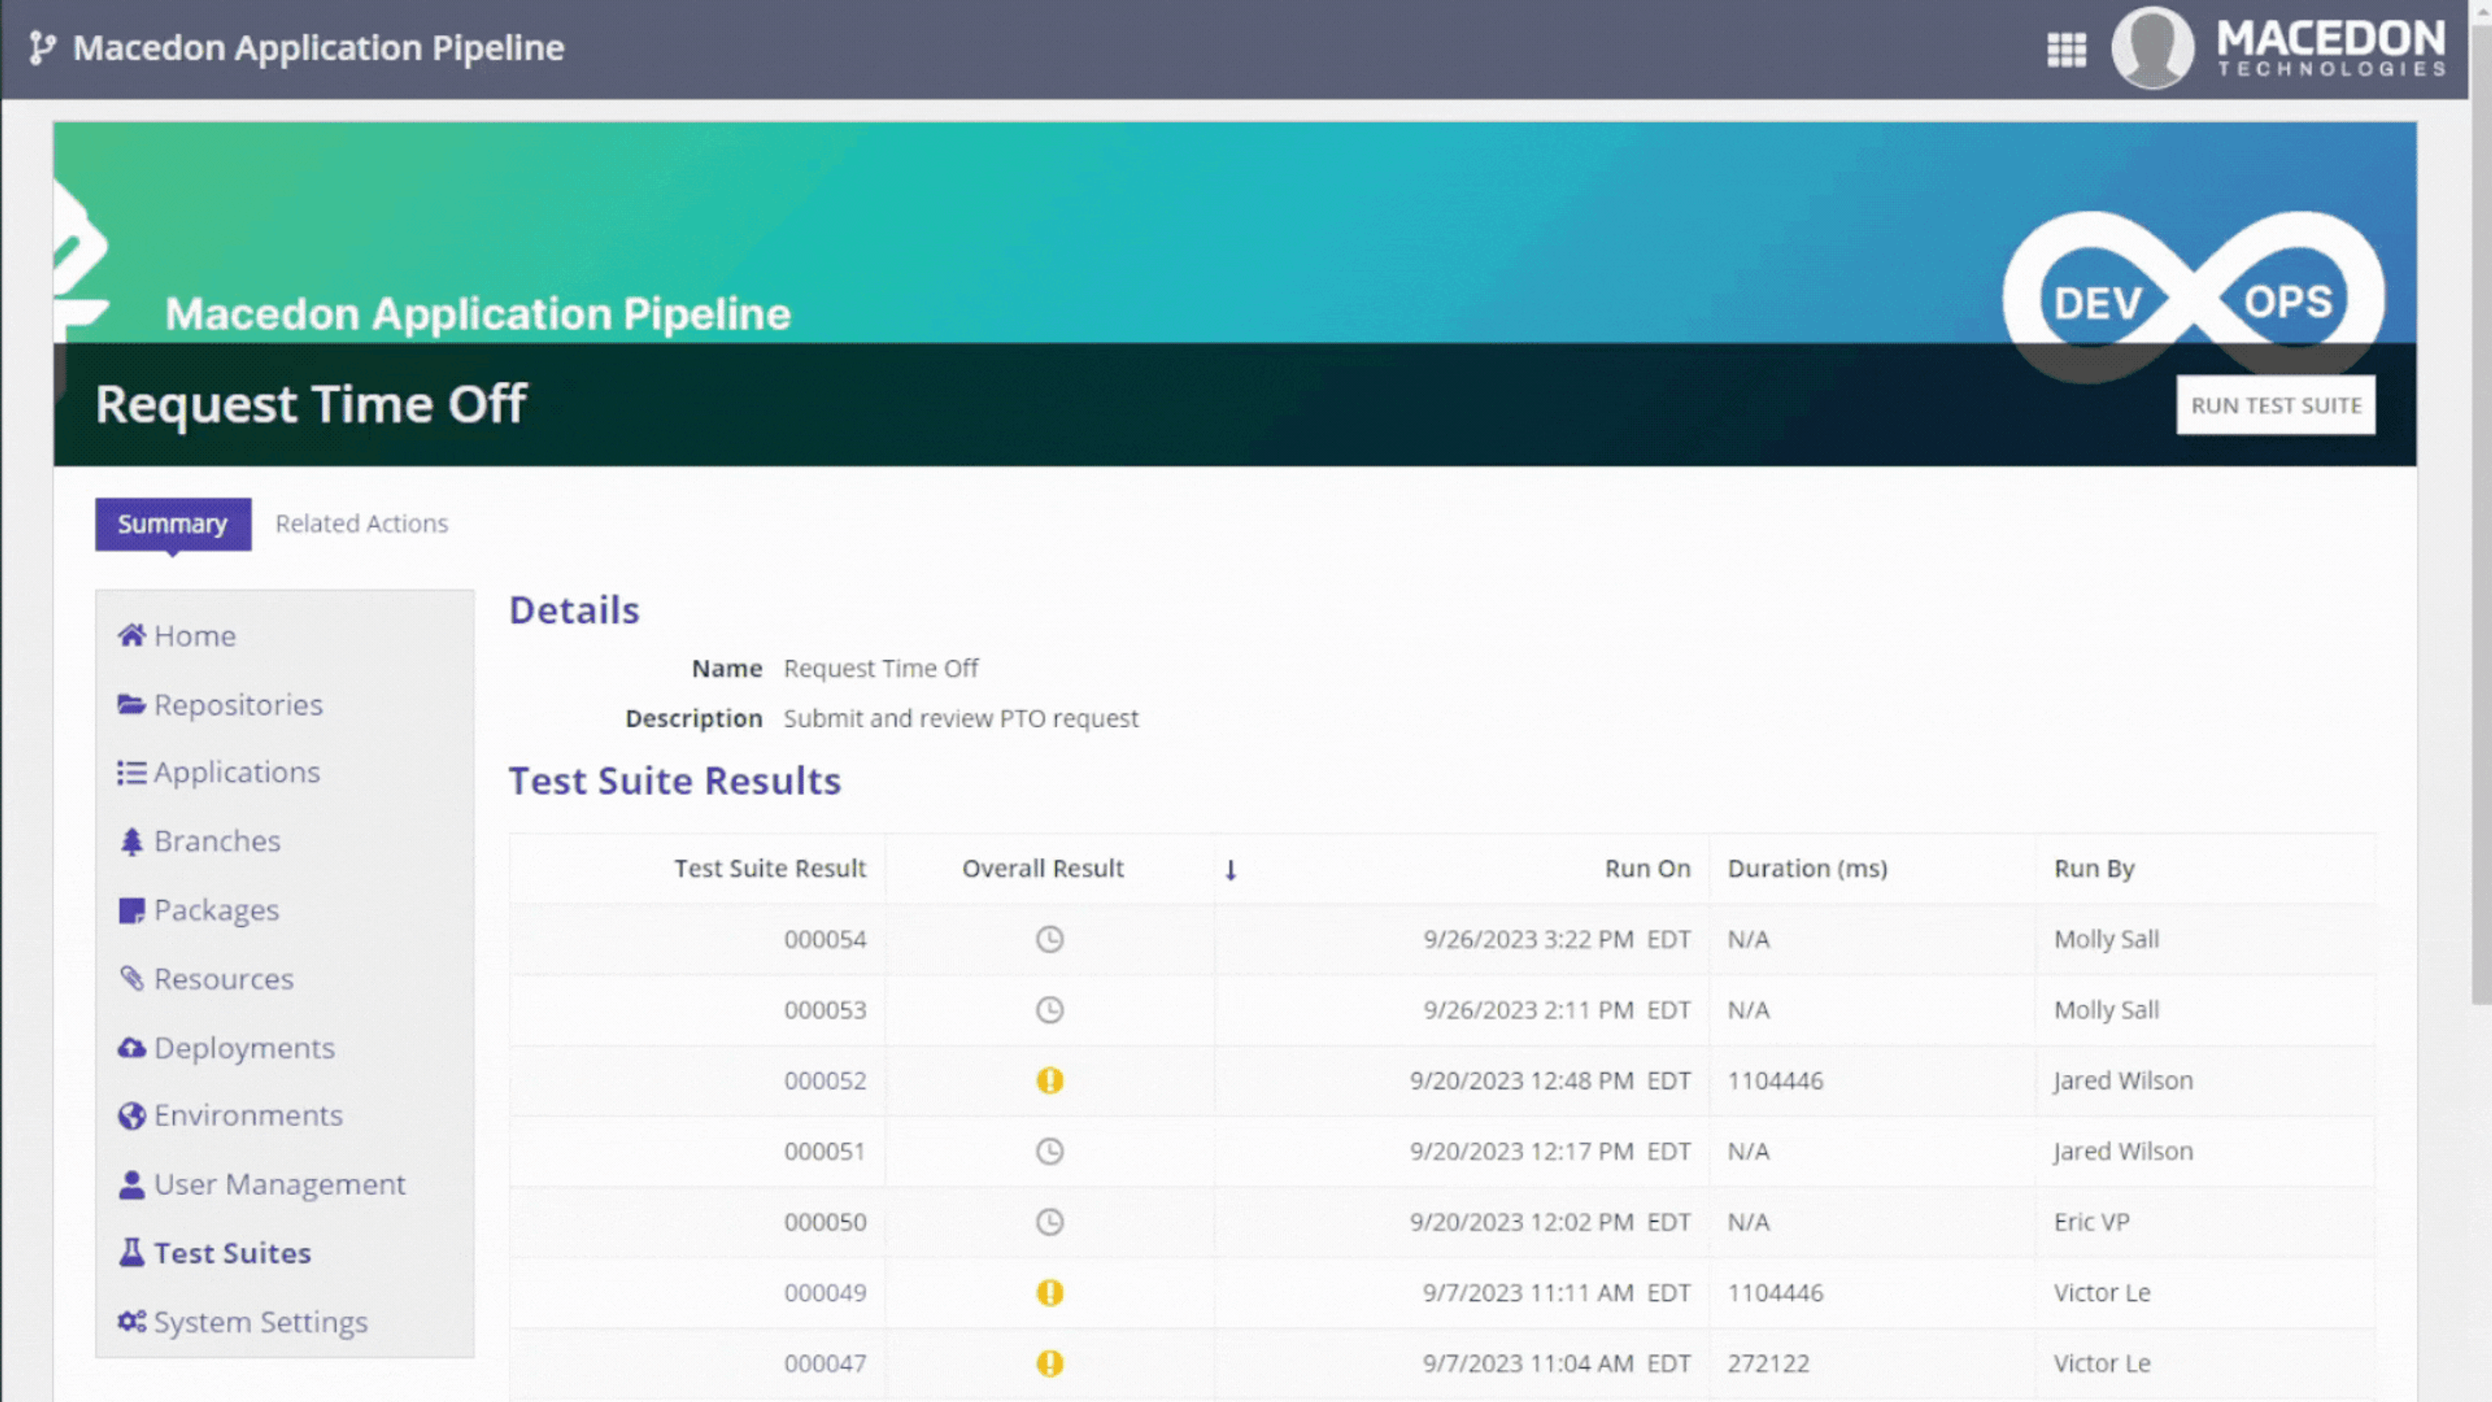Open User Management in sidebar menu
The width and height of the screenshot is (2492, 1402).
(x=280, y=1185)
